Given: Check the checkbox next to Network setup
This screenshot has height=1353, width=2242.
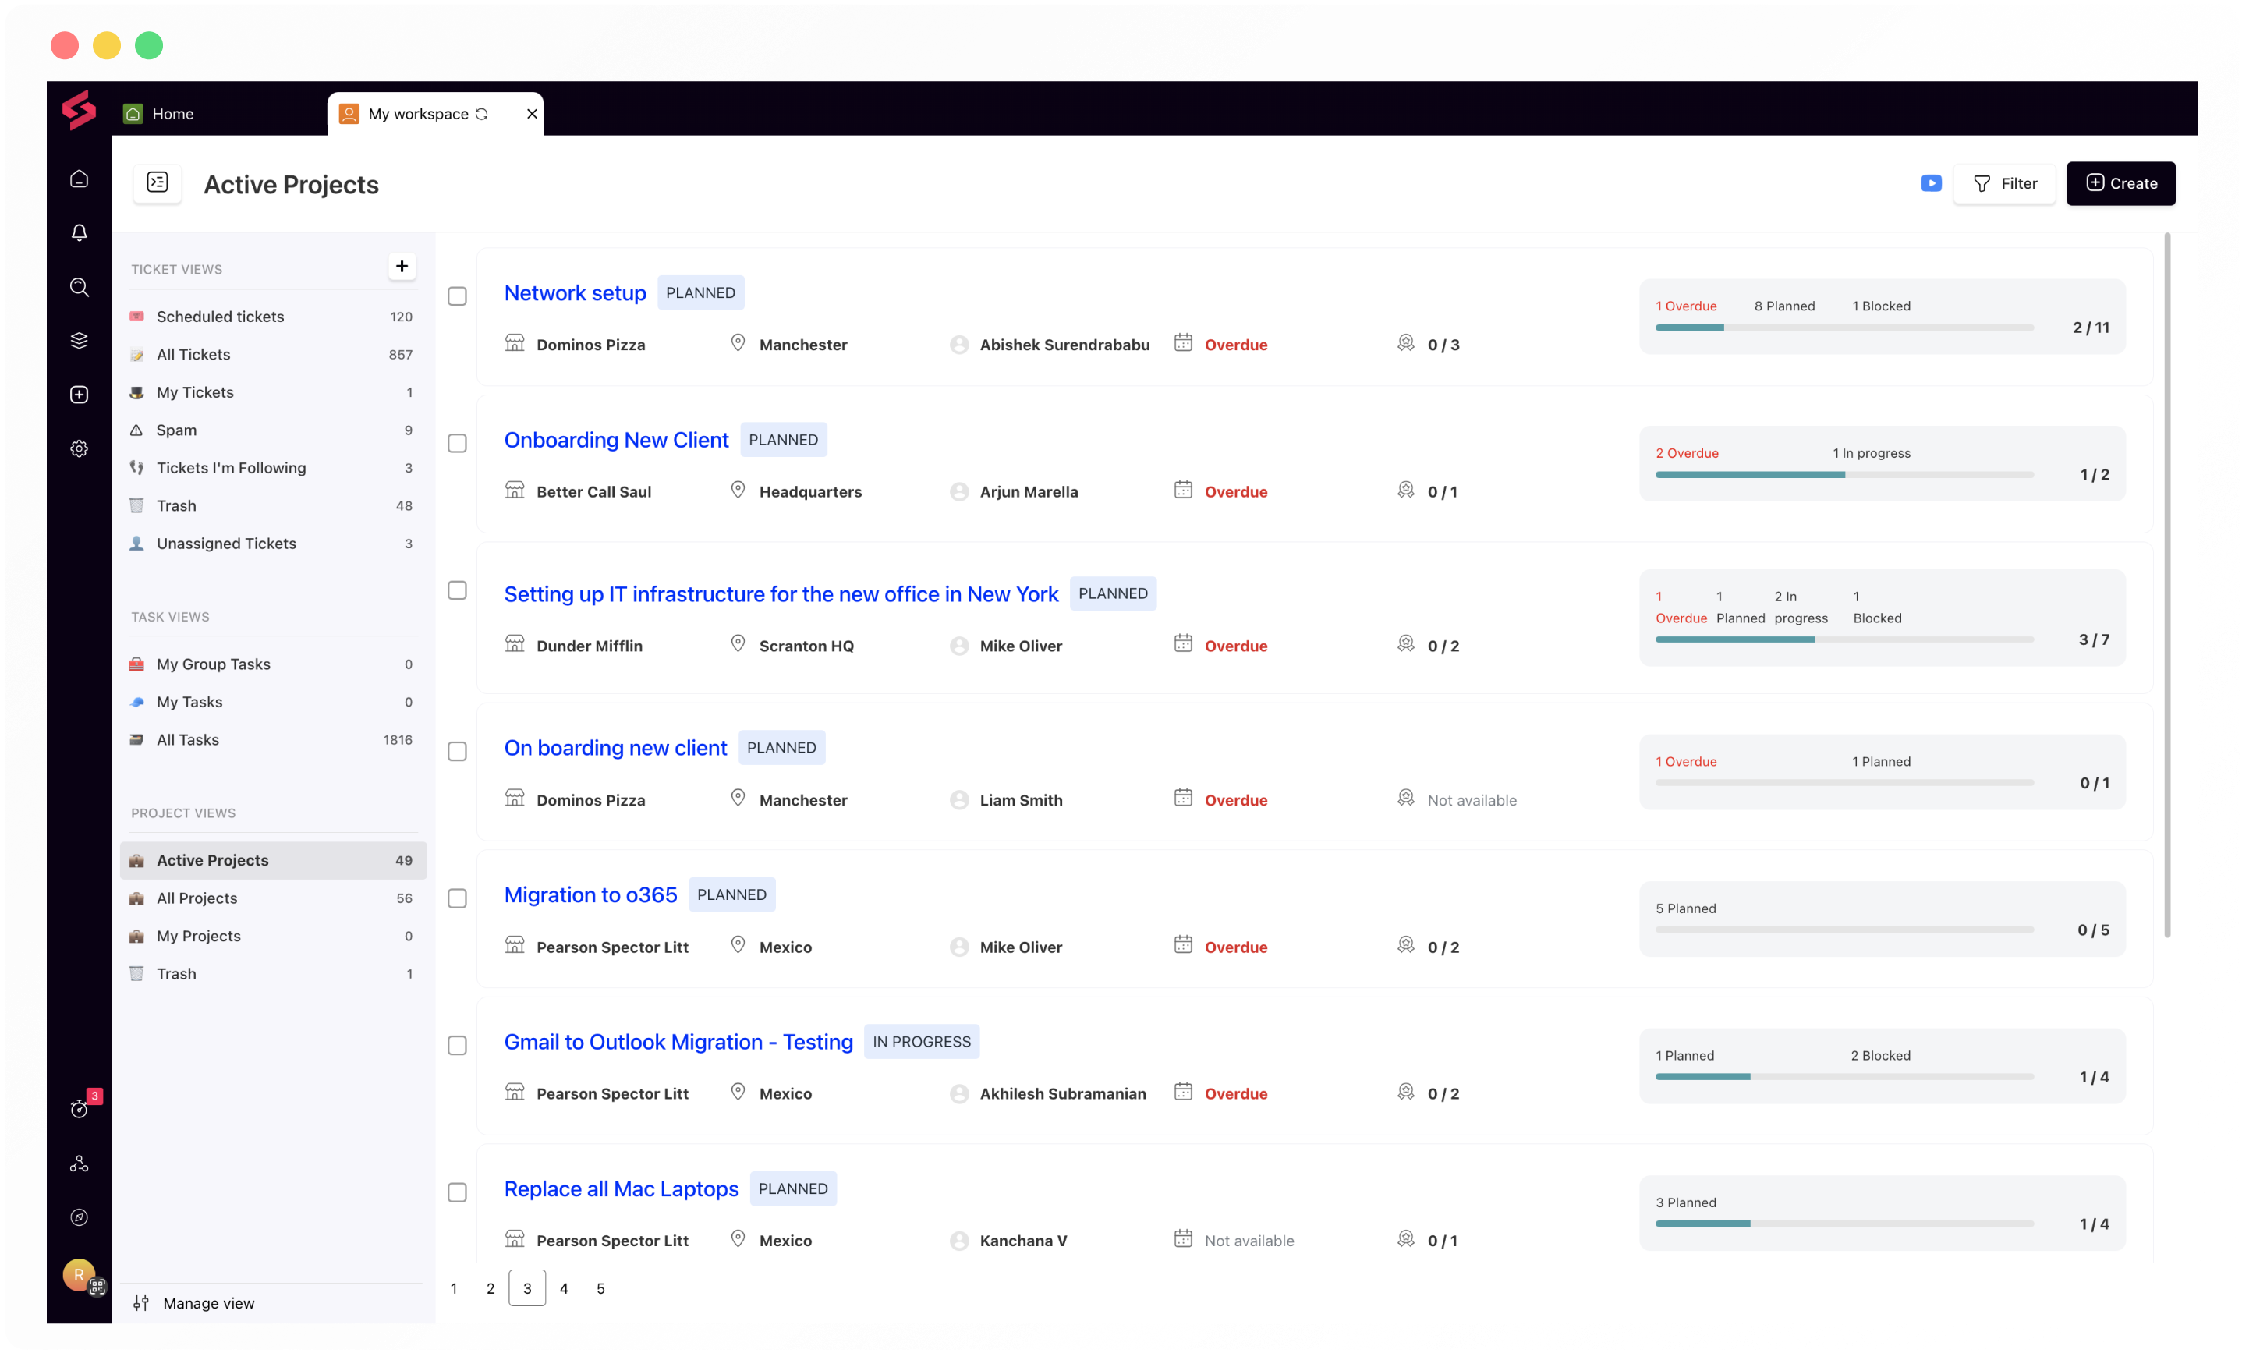Looking at the screenshot, I should (458, 296).
